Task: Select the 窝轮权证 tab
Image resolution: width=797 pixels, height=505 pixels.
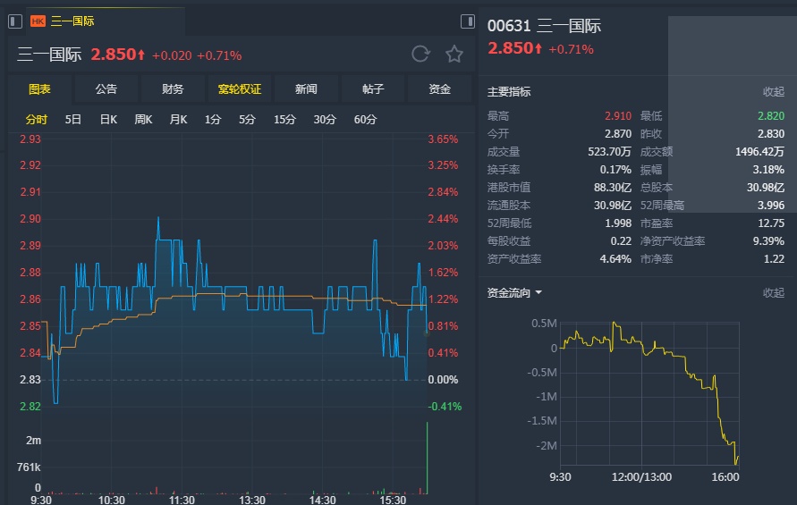Action: tap(240, 89)
